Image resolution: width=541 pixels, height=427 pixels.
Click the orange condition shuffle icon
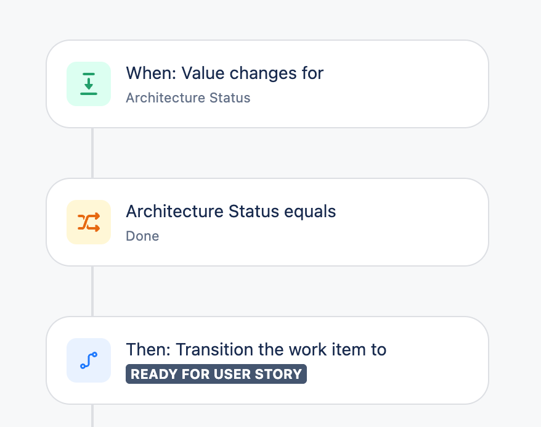coord(89,222)
